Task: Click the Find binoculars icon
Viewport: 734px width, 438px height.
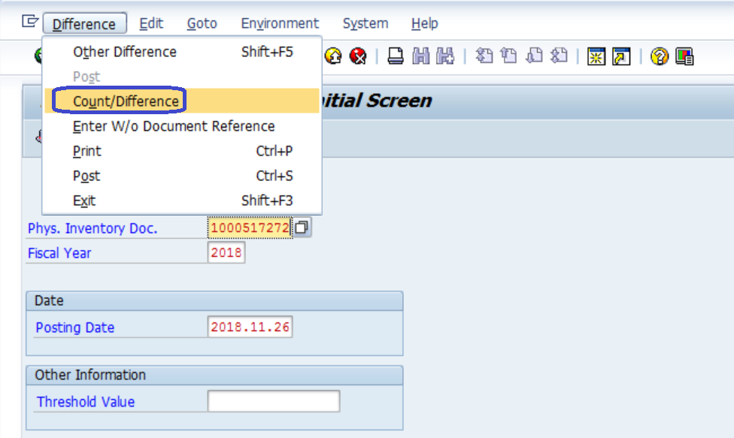Action: 421,56
